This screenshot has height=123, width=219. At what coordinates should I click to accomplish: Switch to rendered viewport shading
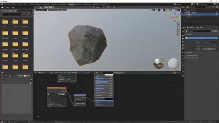[177, 10]
